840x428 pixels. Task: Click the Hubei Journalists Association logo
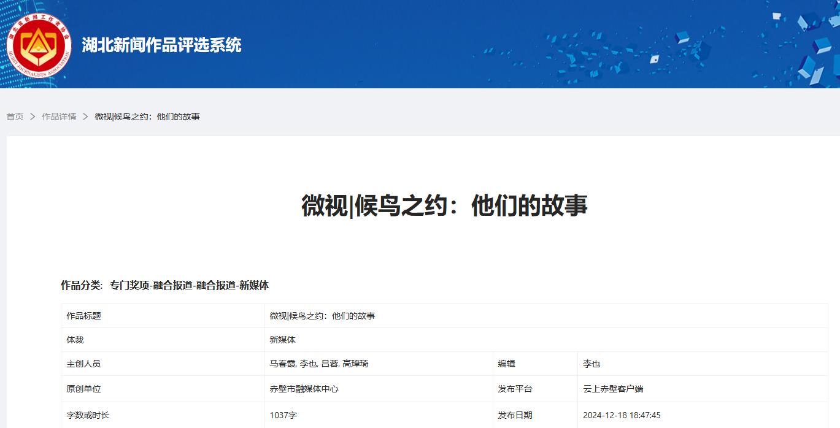pos(39,45)
